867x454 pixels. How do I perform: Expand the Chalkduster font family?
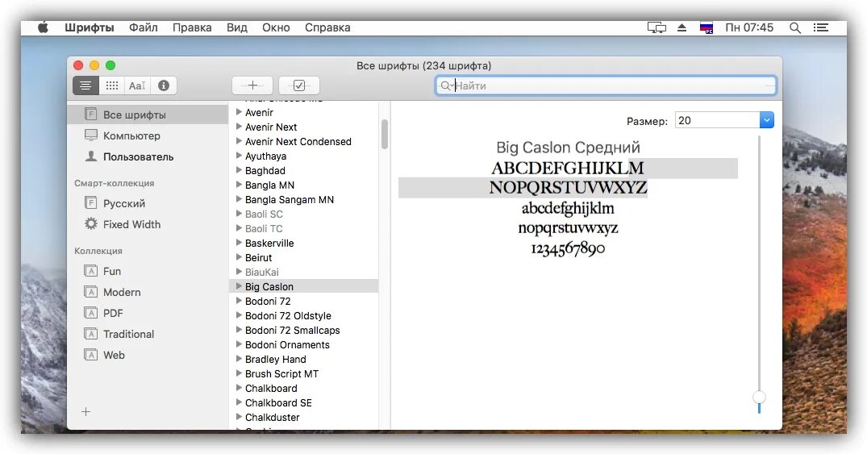tap(239, 416)
